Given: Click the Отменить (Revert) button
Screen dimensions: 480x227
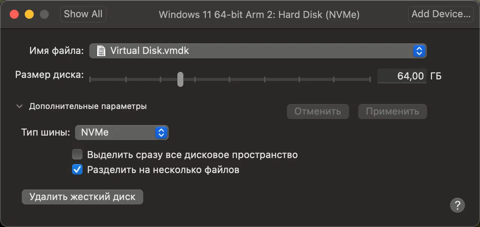Looking at the screenshot, I should tap(318, 112).
